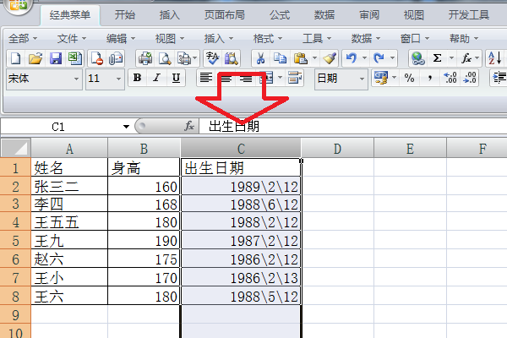Undo the last action

[352, 58]
